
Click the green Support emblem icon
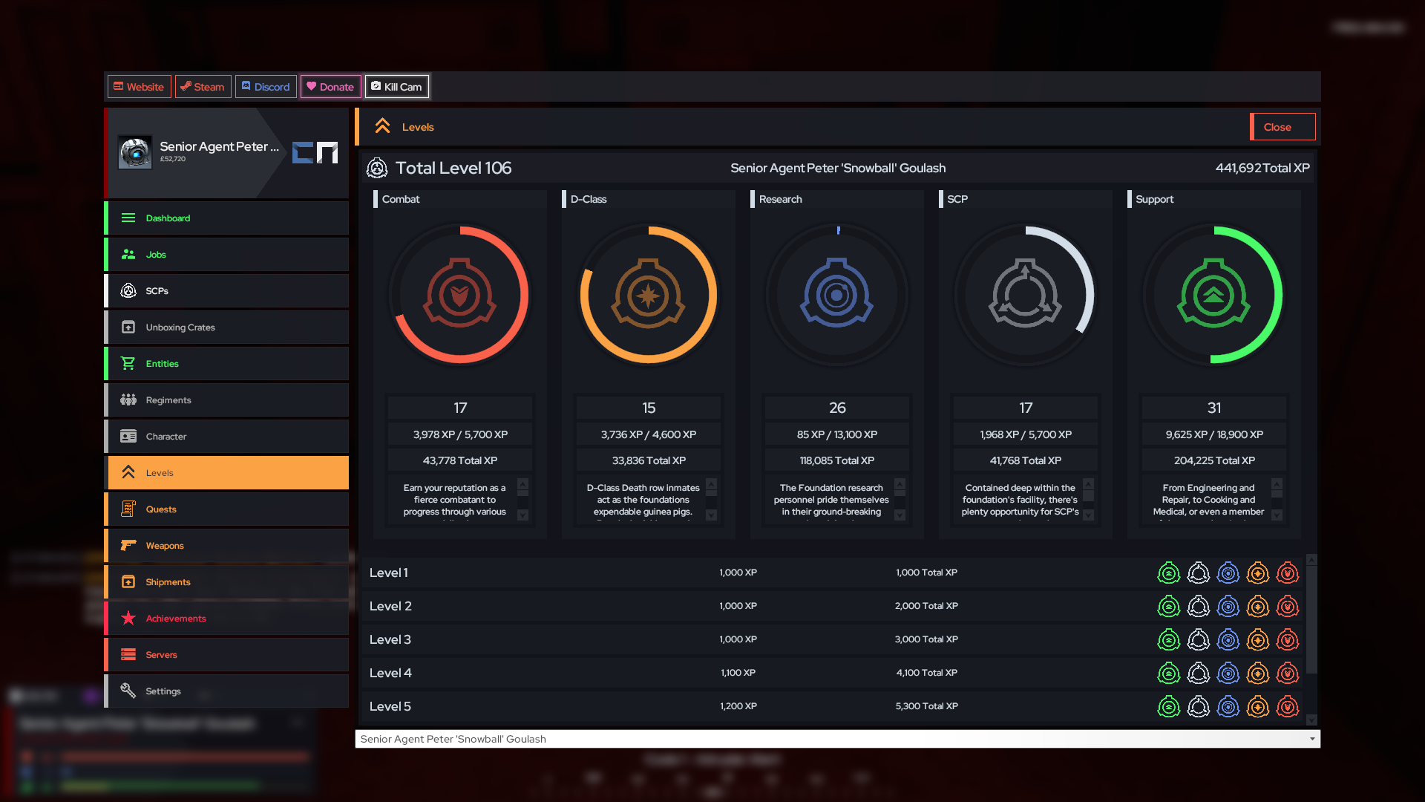[1213, 294]
